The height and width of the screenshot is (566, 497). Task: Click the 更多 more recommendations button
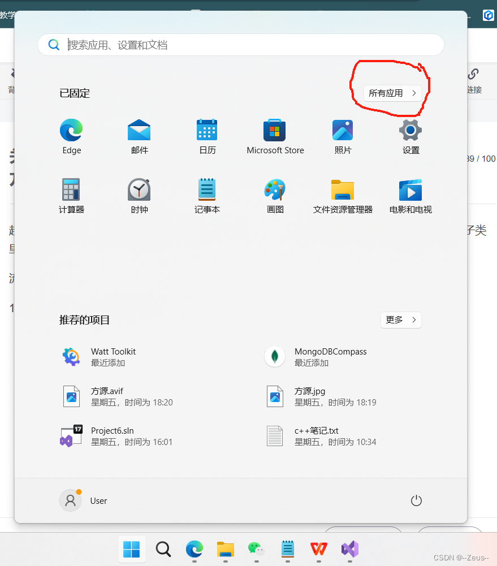pos(401,320)
